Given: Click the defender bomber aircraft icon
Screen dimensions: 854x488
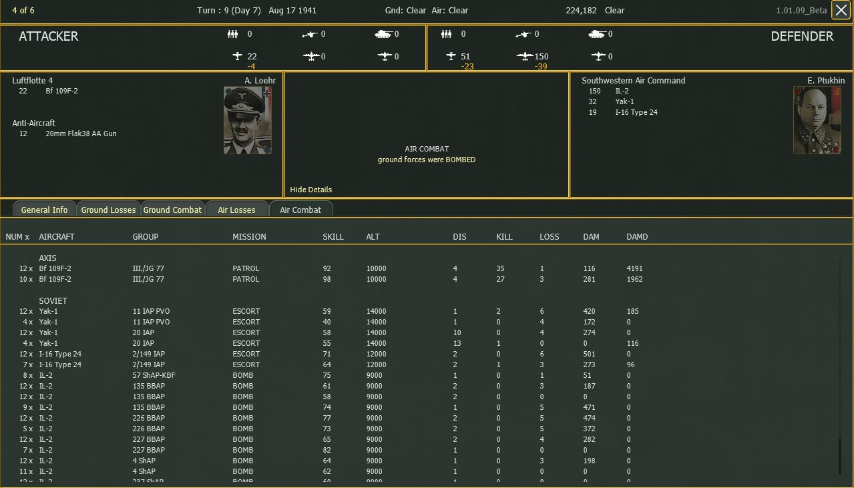Looking at the screenshot, I should [x=525, y=57].
